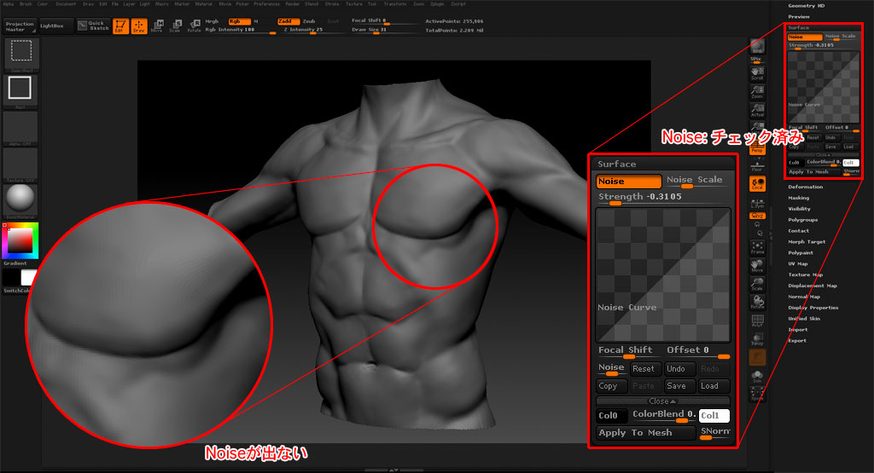Open the Alpha menu
874x473 pixels.
pos(9,4)
